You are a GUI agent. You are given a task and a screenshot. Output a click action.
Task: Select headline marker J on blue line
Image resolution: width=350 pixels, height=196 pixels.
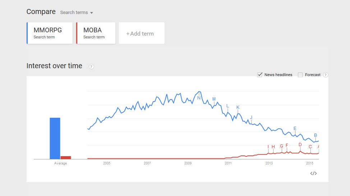click(251, 117)
